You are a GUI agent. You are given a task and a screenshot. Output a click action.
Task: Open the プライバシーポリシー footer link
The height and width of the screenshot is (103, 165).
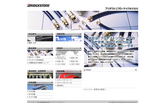[58, 102]
